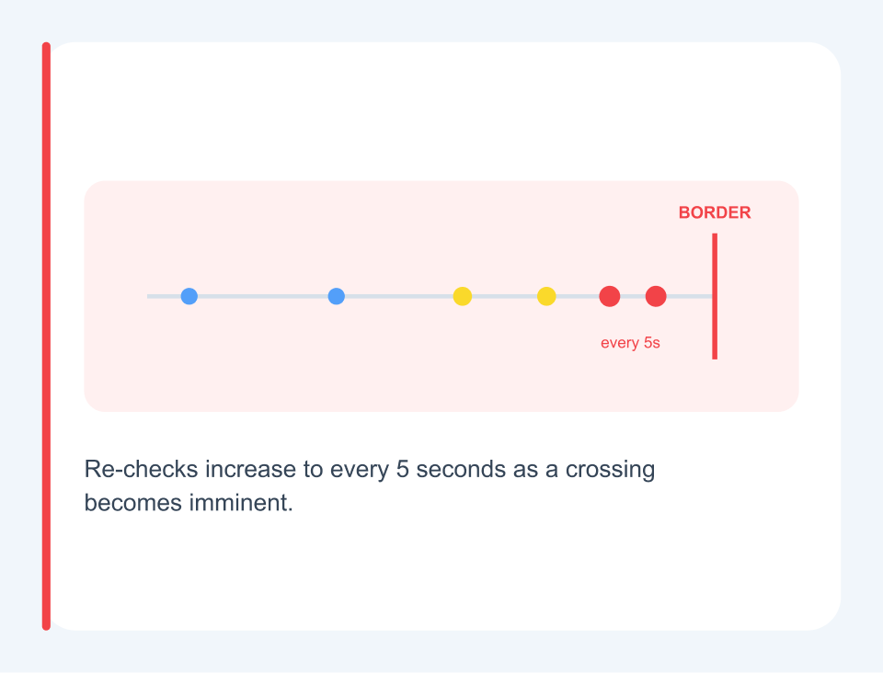Click the BORDER label

click(x=715, y=212)
